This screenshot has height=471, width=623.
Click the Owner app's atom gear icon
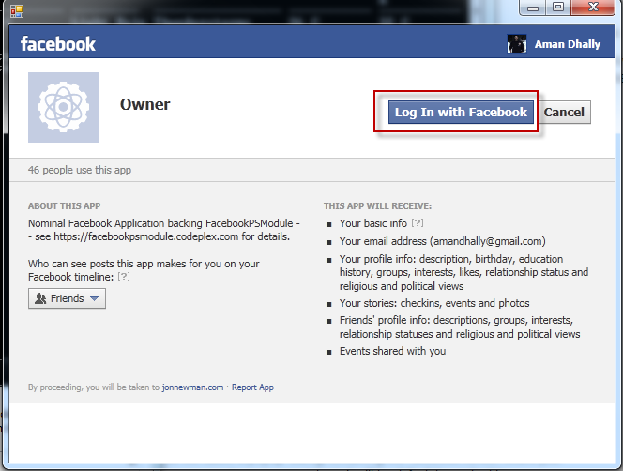coord(63,107)
